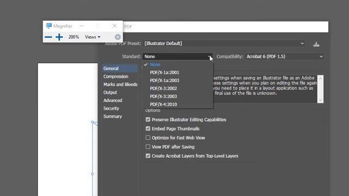Enable Optimize for Fast Web View
The height and width of the screenshot is (196, 349).
tap(148, 138)
